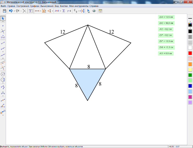Pick the orange color swatch
Viewport: 193px width, 148px height.
[x=190, y=64]
